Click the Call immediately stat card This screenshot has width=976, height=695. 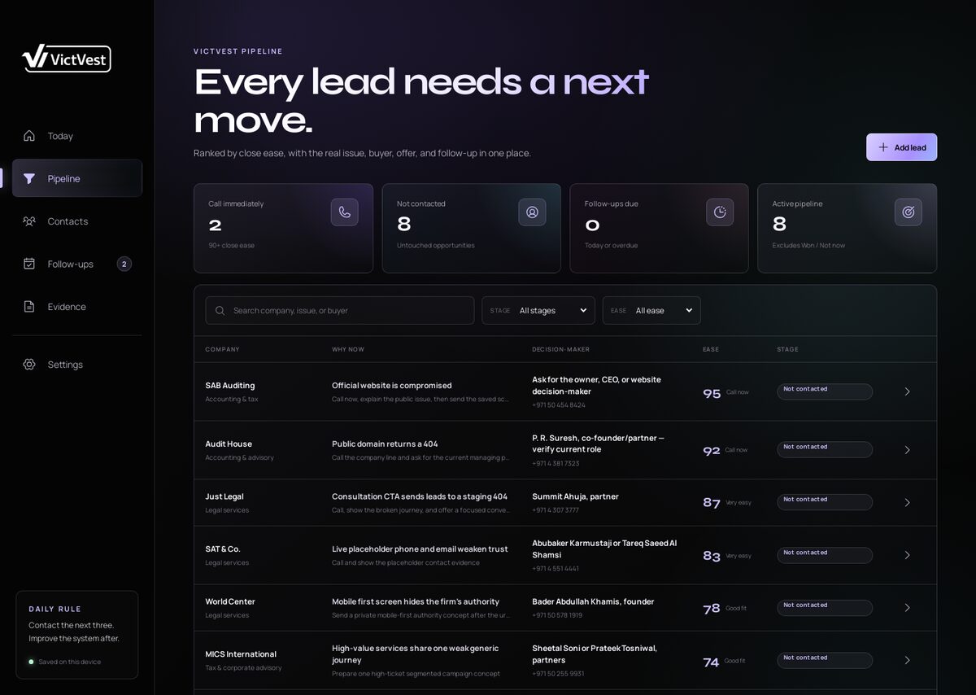[x=283, y=228]
